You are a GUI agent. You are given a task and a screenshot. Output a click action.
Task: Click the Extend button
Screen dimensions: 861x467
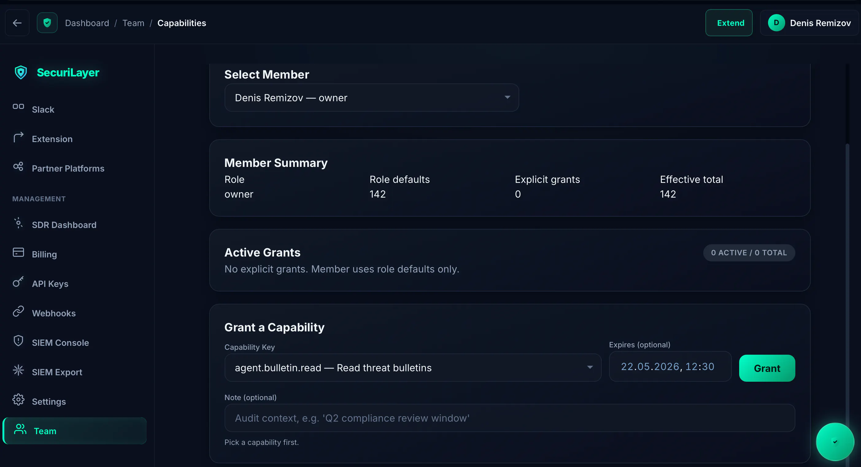pos(729,23)
